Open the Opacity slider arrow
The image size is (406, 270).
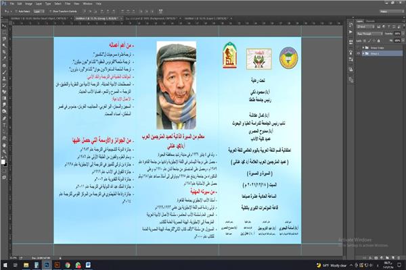click(x=403, y=34)
